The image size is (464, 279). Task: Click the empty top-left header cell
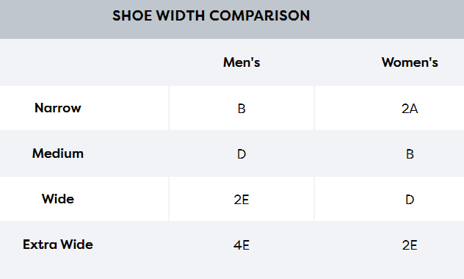pos(84,62)
